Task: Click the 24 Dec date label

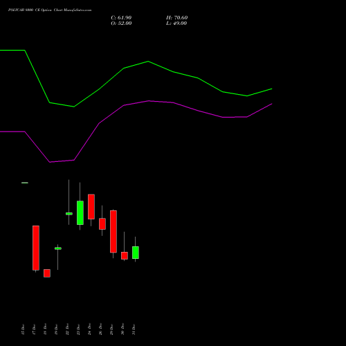Action: pyautogui.click(x=89, y=329)
